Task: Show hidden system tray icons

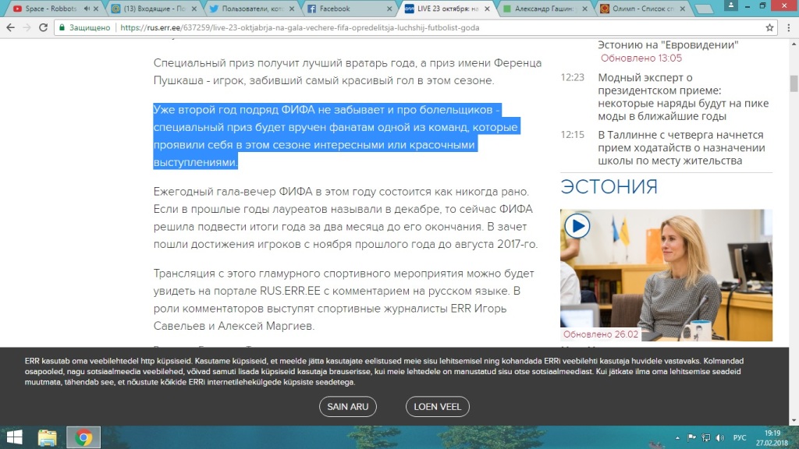Action: point(677,438)
